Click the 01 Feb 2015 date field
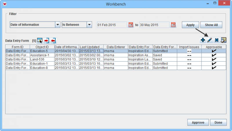232x131 pixels. [x=112, y=25]
